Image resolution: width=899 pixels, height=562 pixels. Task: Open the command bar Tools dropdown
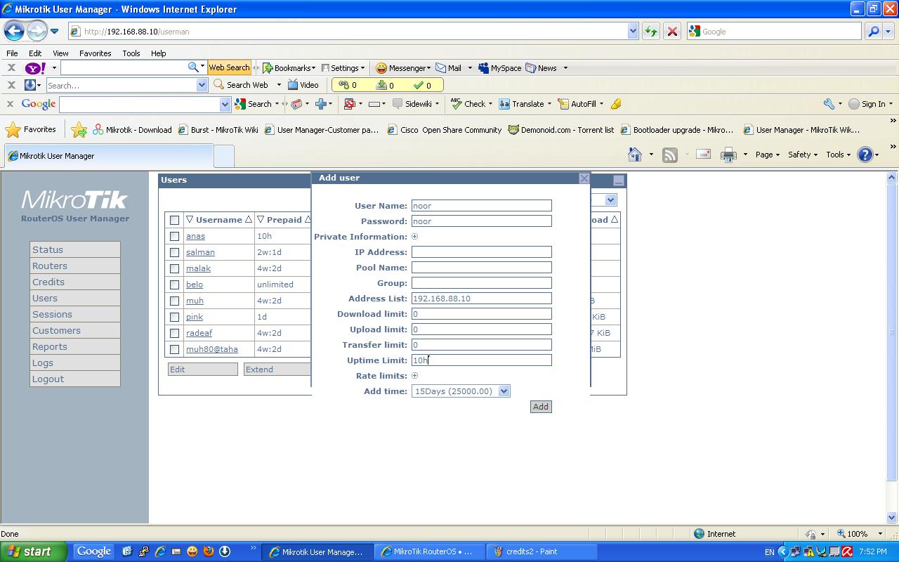(838, 155)
